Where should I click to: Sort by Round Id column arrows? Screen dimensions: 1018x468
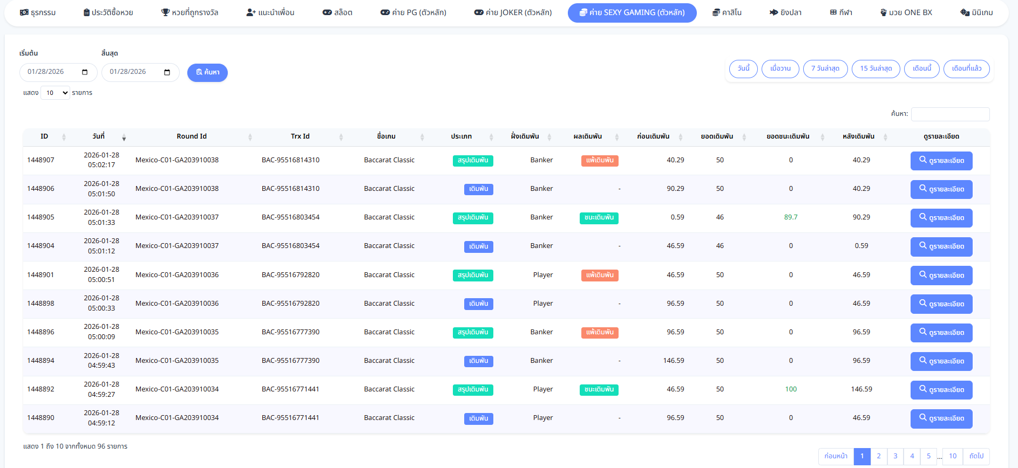(x=250, y=137)
